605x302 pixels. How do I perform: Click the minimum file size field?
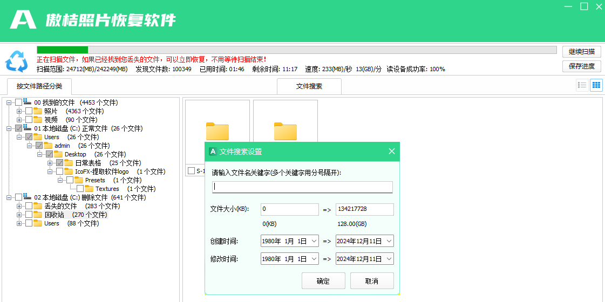pyautogui.click(x=290, y=209)
